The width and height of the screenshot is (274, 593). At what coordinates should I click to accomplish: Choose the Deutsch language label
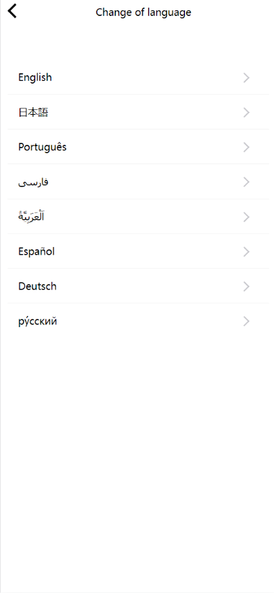[x=38, y=286]
